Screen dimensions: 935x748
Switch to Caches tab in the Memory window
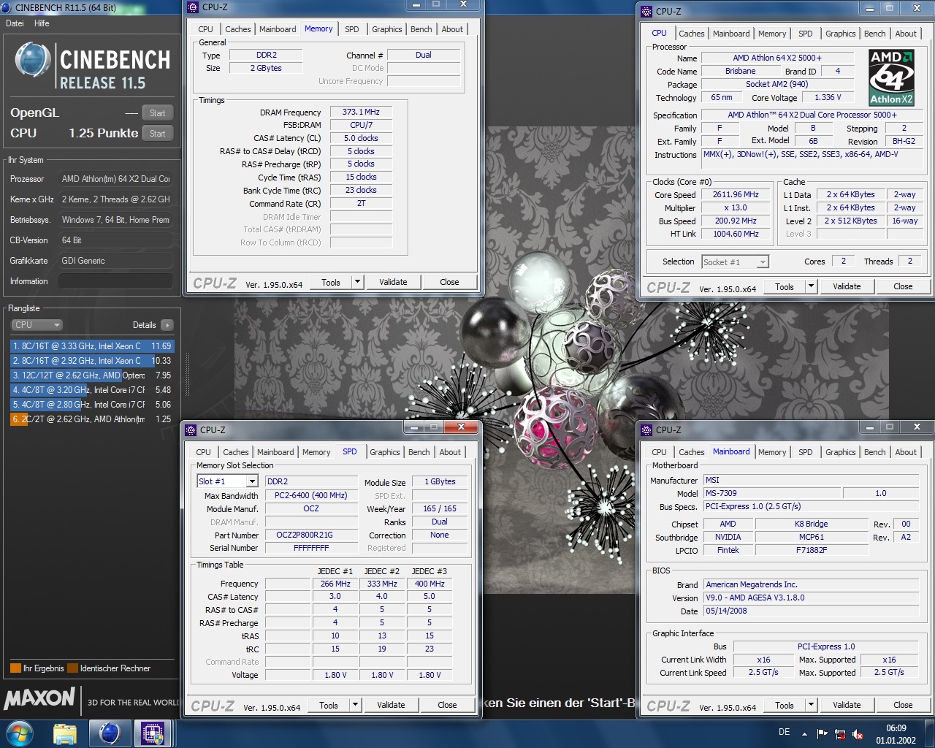click(237, 29)
